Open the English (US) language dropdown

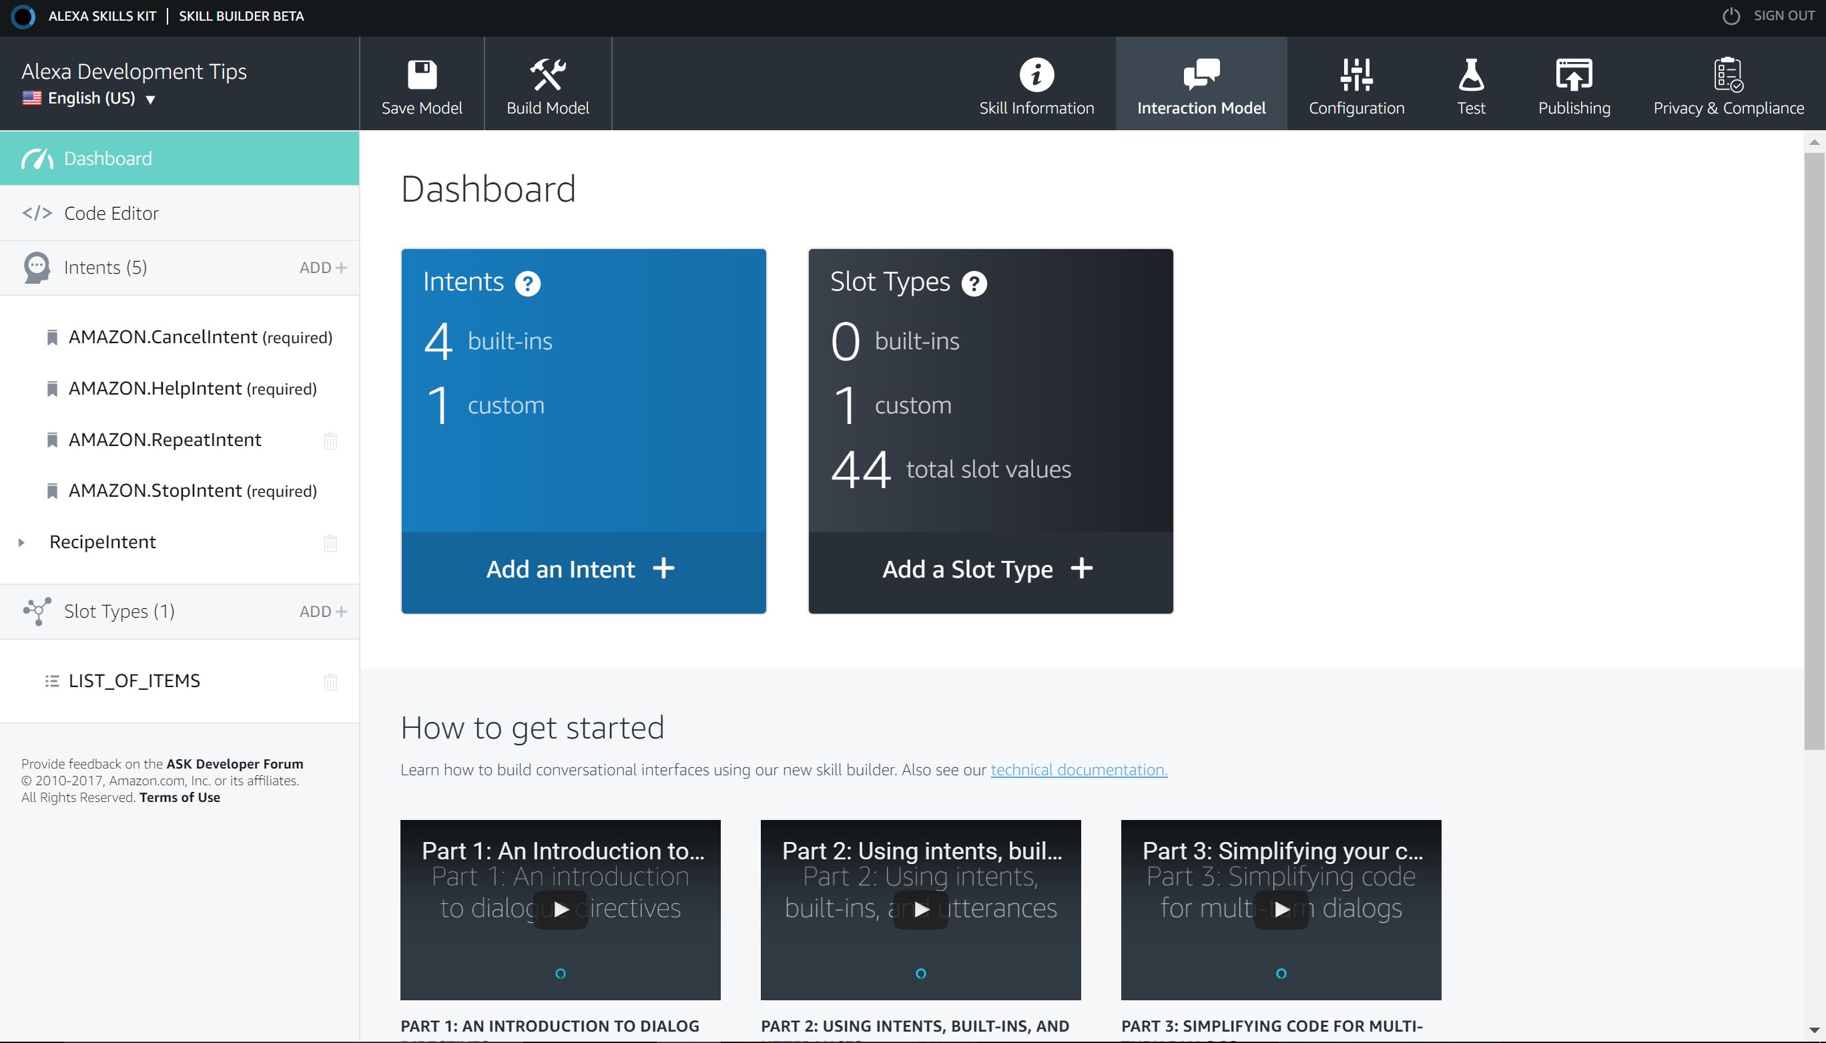pyautogui.click(x=89, y=98)
